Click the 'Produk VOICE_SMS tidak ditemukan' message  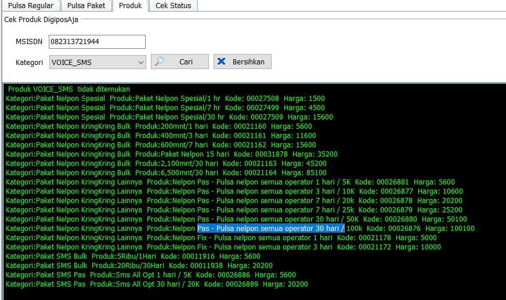pyautogui.click(x=69, y=89)
